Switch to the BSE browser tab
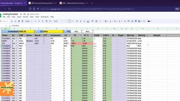Screen dimensions: 180x101 coord(42,3)
